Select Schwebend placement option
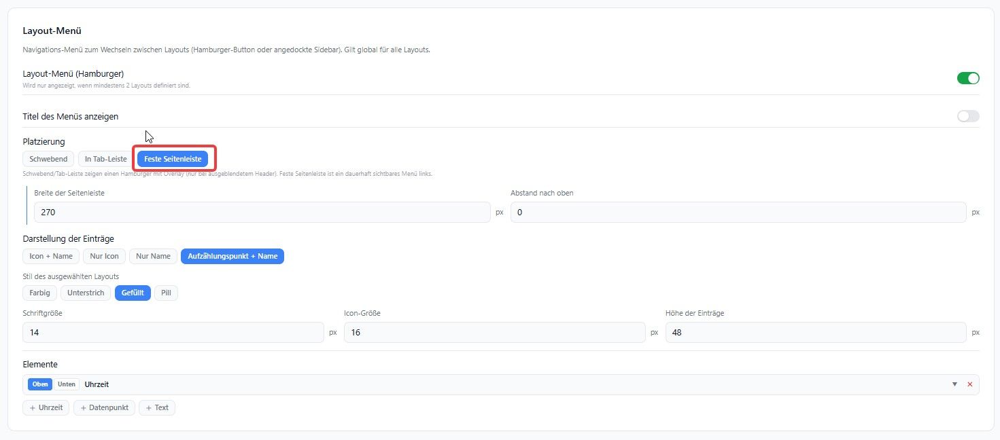This screenshot has height=440, width=1000. pos(48,159)
